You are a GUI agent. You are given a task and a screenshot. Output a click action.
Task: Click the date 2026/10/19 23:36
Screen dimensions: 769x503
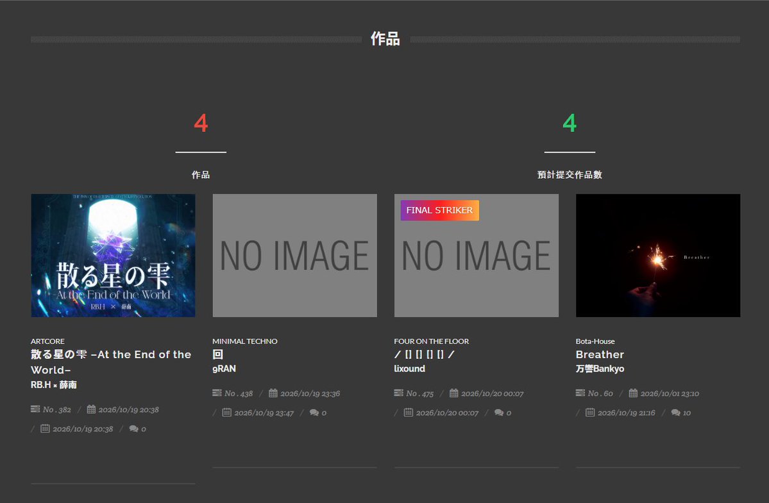tap(310, 393)
